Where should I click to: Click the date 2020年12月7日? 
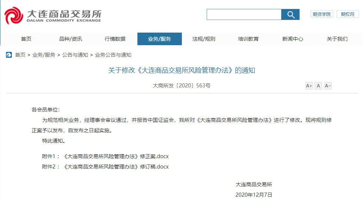[x=254, y=195]
